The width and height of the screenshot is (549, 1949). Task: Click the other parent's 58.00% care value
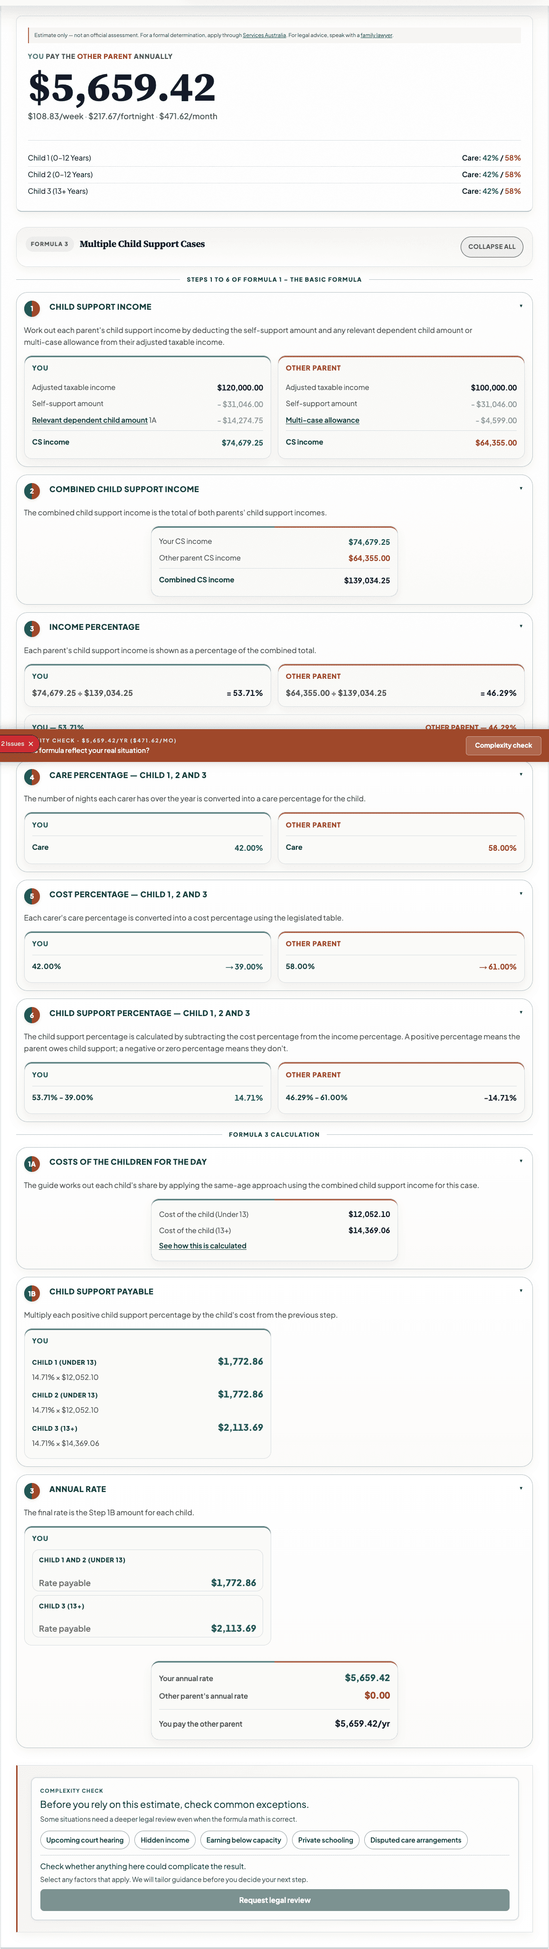coord(502,848)
